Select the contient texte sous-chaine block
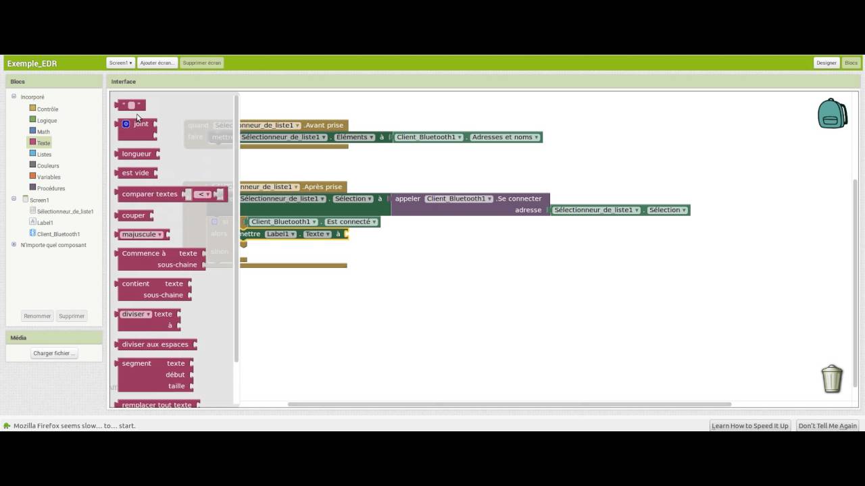 coord(154,289)
